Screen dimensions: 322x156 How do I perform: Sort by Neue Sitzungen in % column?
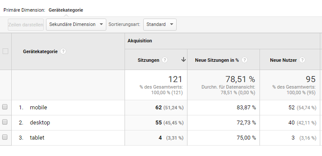tap(217, 60)
